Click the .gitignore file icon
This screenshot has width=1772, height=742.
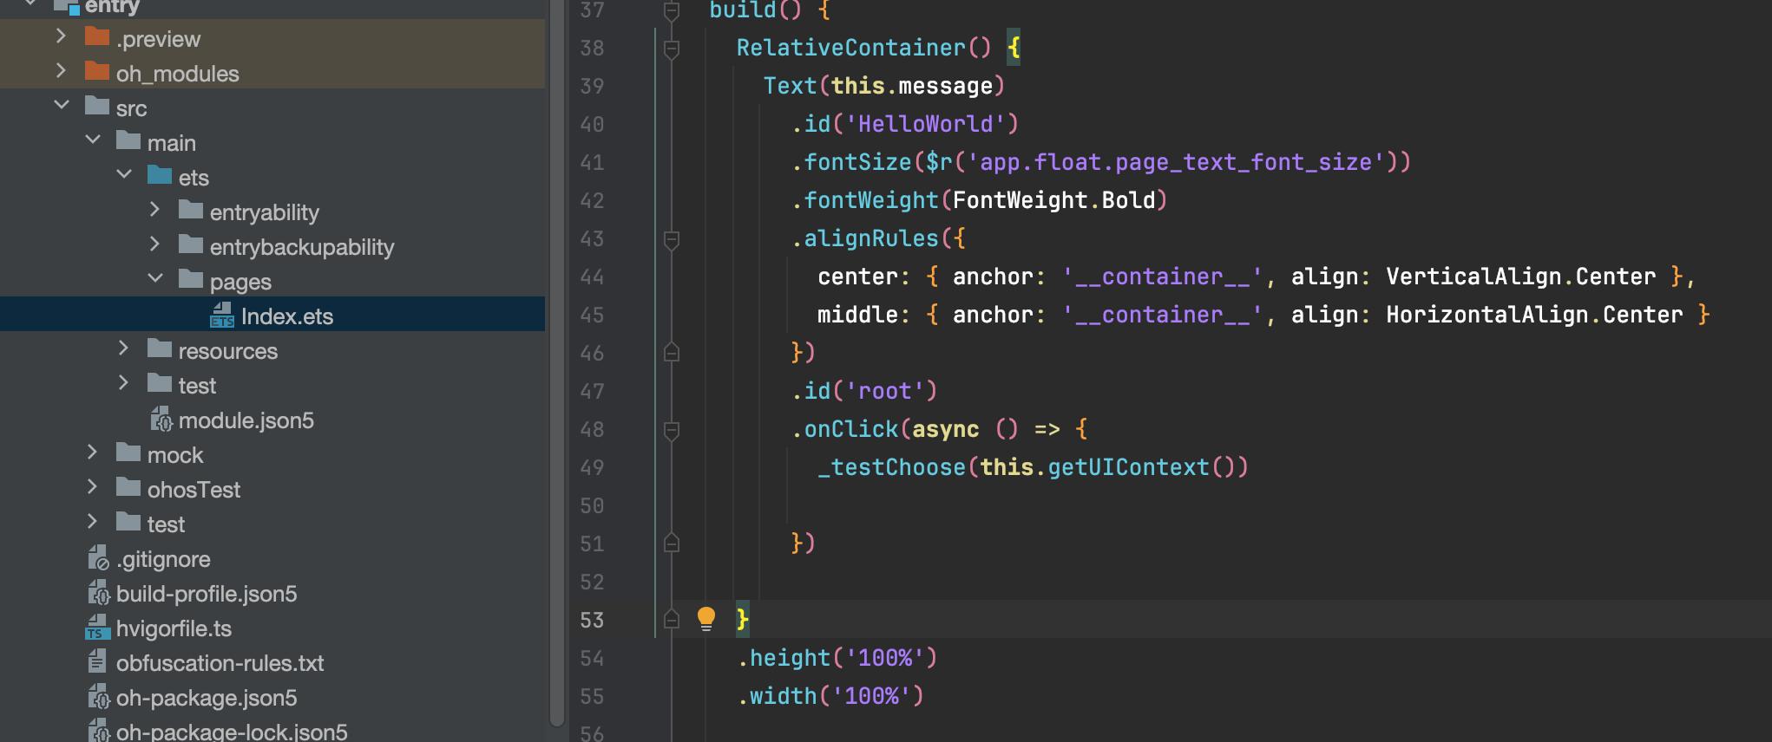pyautogui.click(x=97, y=558)
